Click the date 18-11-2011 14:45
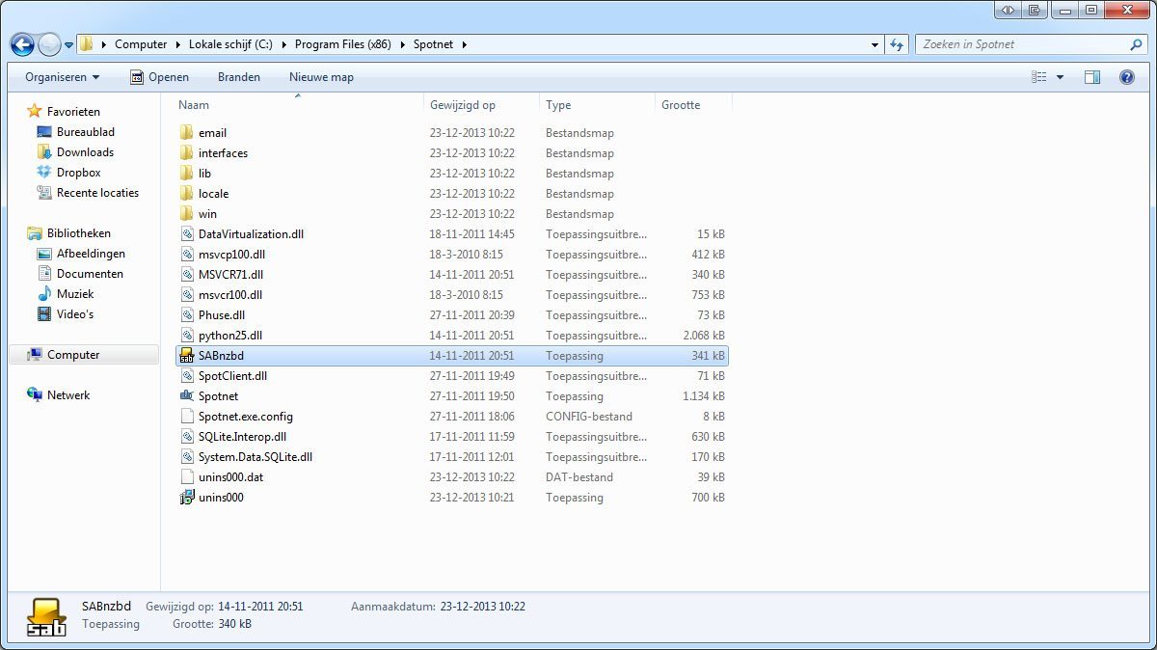This screenshot has height=650, width=1157. [x=472, y=234]
